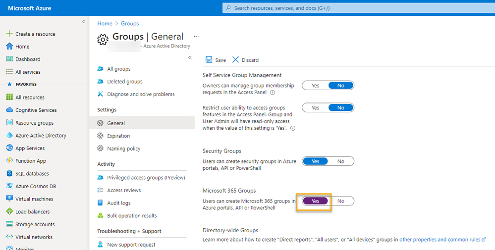Viewport: 495px width, 250px height.
Task: Select Naming policy in settings menu
Action: pyautogui.click(x=123, y=149)
